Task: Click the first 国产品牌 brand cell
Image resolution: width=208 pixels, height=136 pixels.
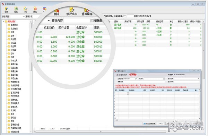Action: (x=118, y=25)
